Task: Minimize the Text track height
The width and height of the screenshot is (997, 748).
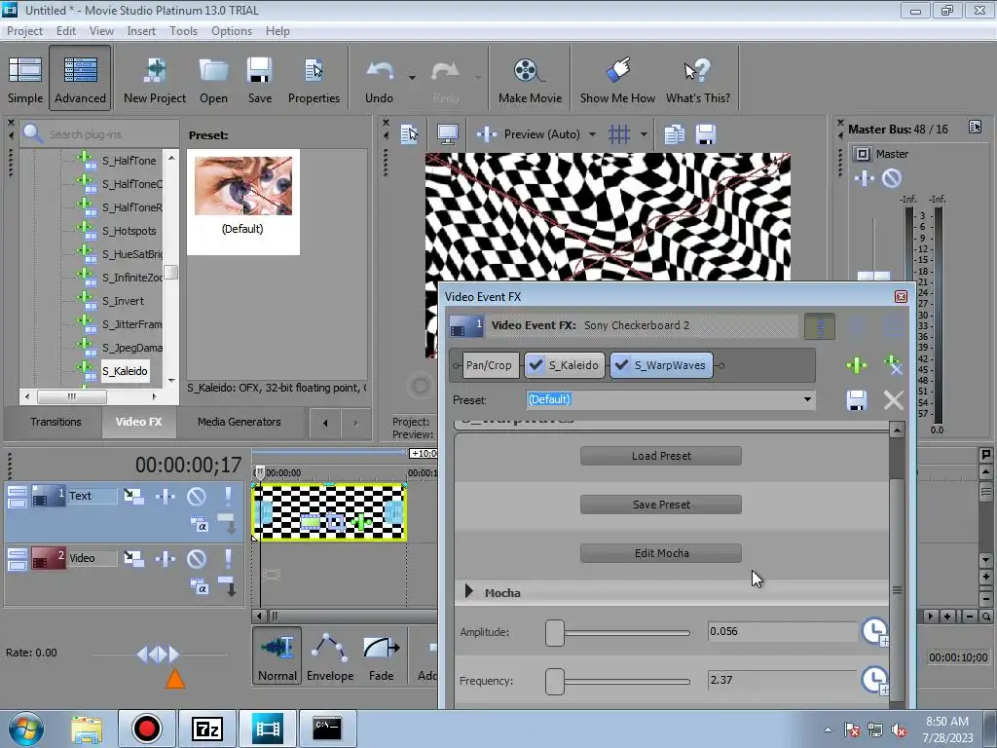Action: (18, 491)
